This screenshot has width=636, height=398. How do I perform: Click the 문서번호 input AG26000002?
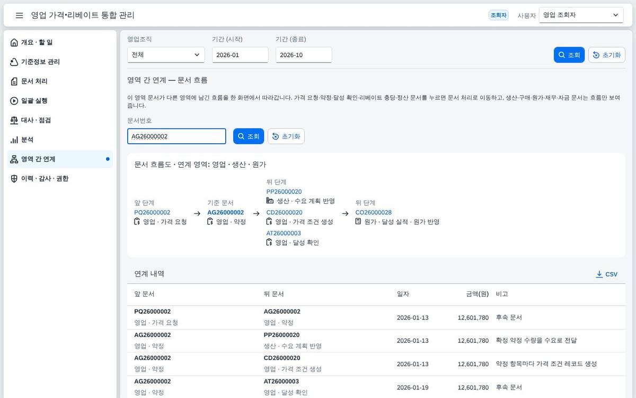point(176,136)
